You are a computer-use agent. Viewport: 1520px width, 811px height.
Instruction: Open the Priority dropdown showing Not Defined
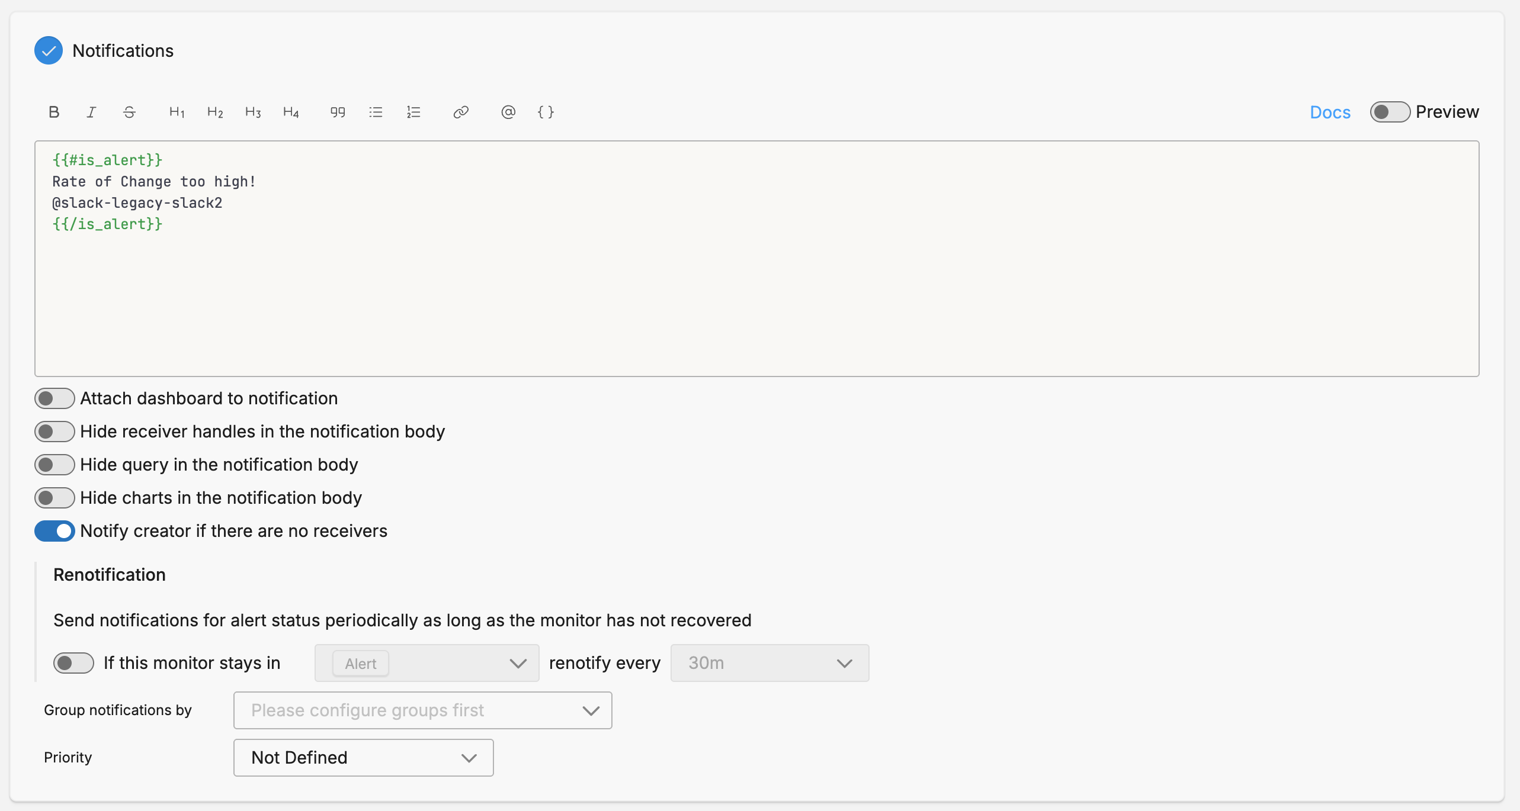(x=363, y=758)
